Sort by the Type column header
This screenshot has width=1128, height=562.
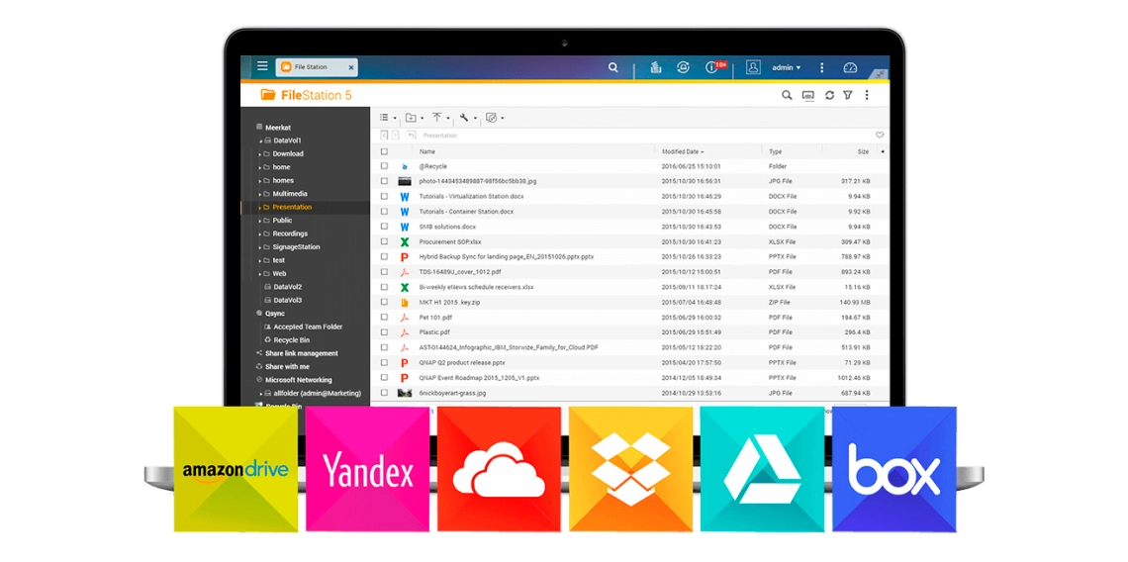[776, 151]
